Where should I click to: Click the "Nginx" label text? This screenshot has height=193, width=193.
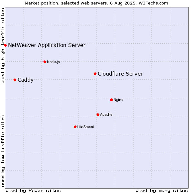pos(118,100)
